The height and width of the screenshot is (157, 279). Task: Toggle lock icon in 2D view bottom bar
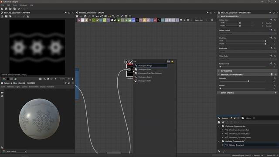click(x=73, y=78)
